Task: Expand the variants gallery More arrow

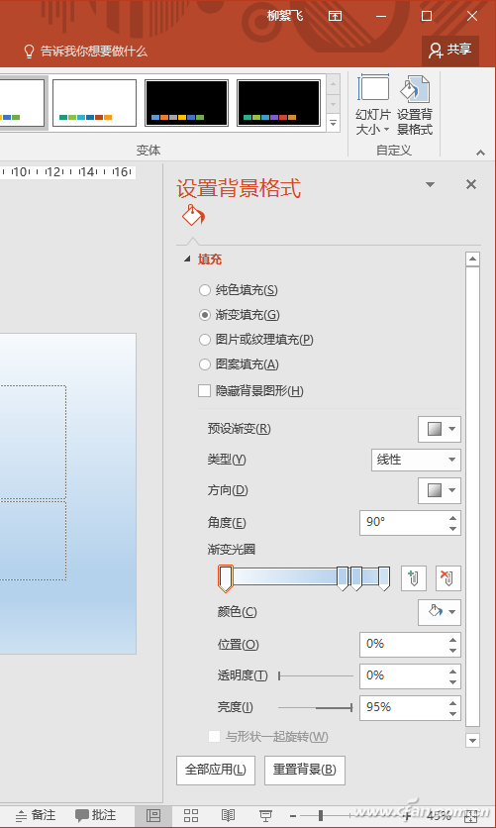Action: (333, 124)
